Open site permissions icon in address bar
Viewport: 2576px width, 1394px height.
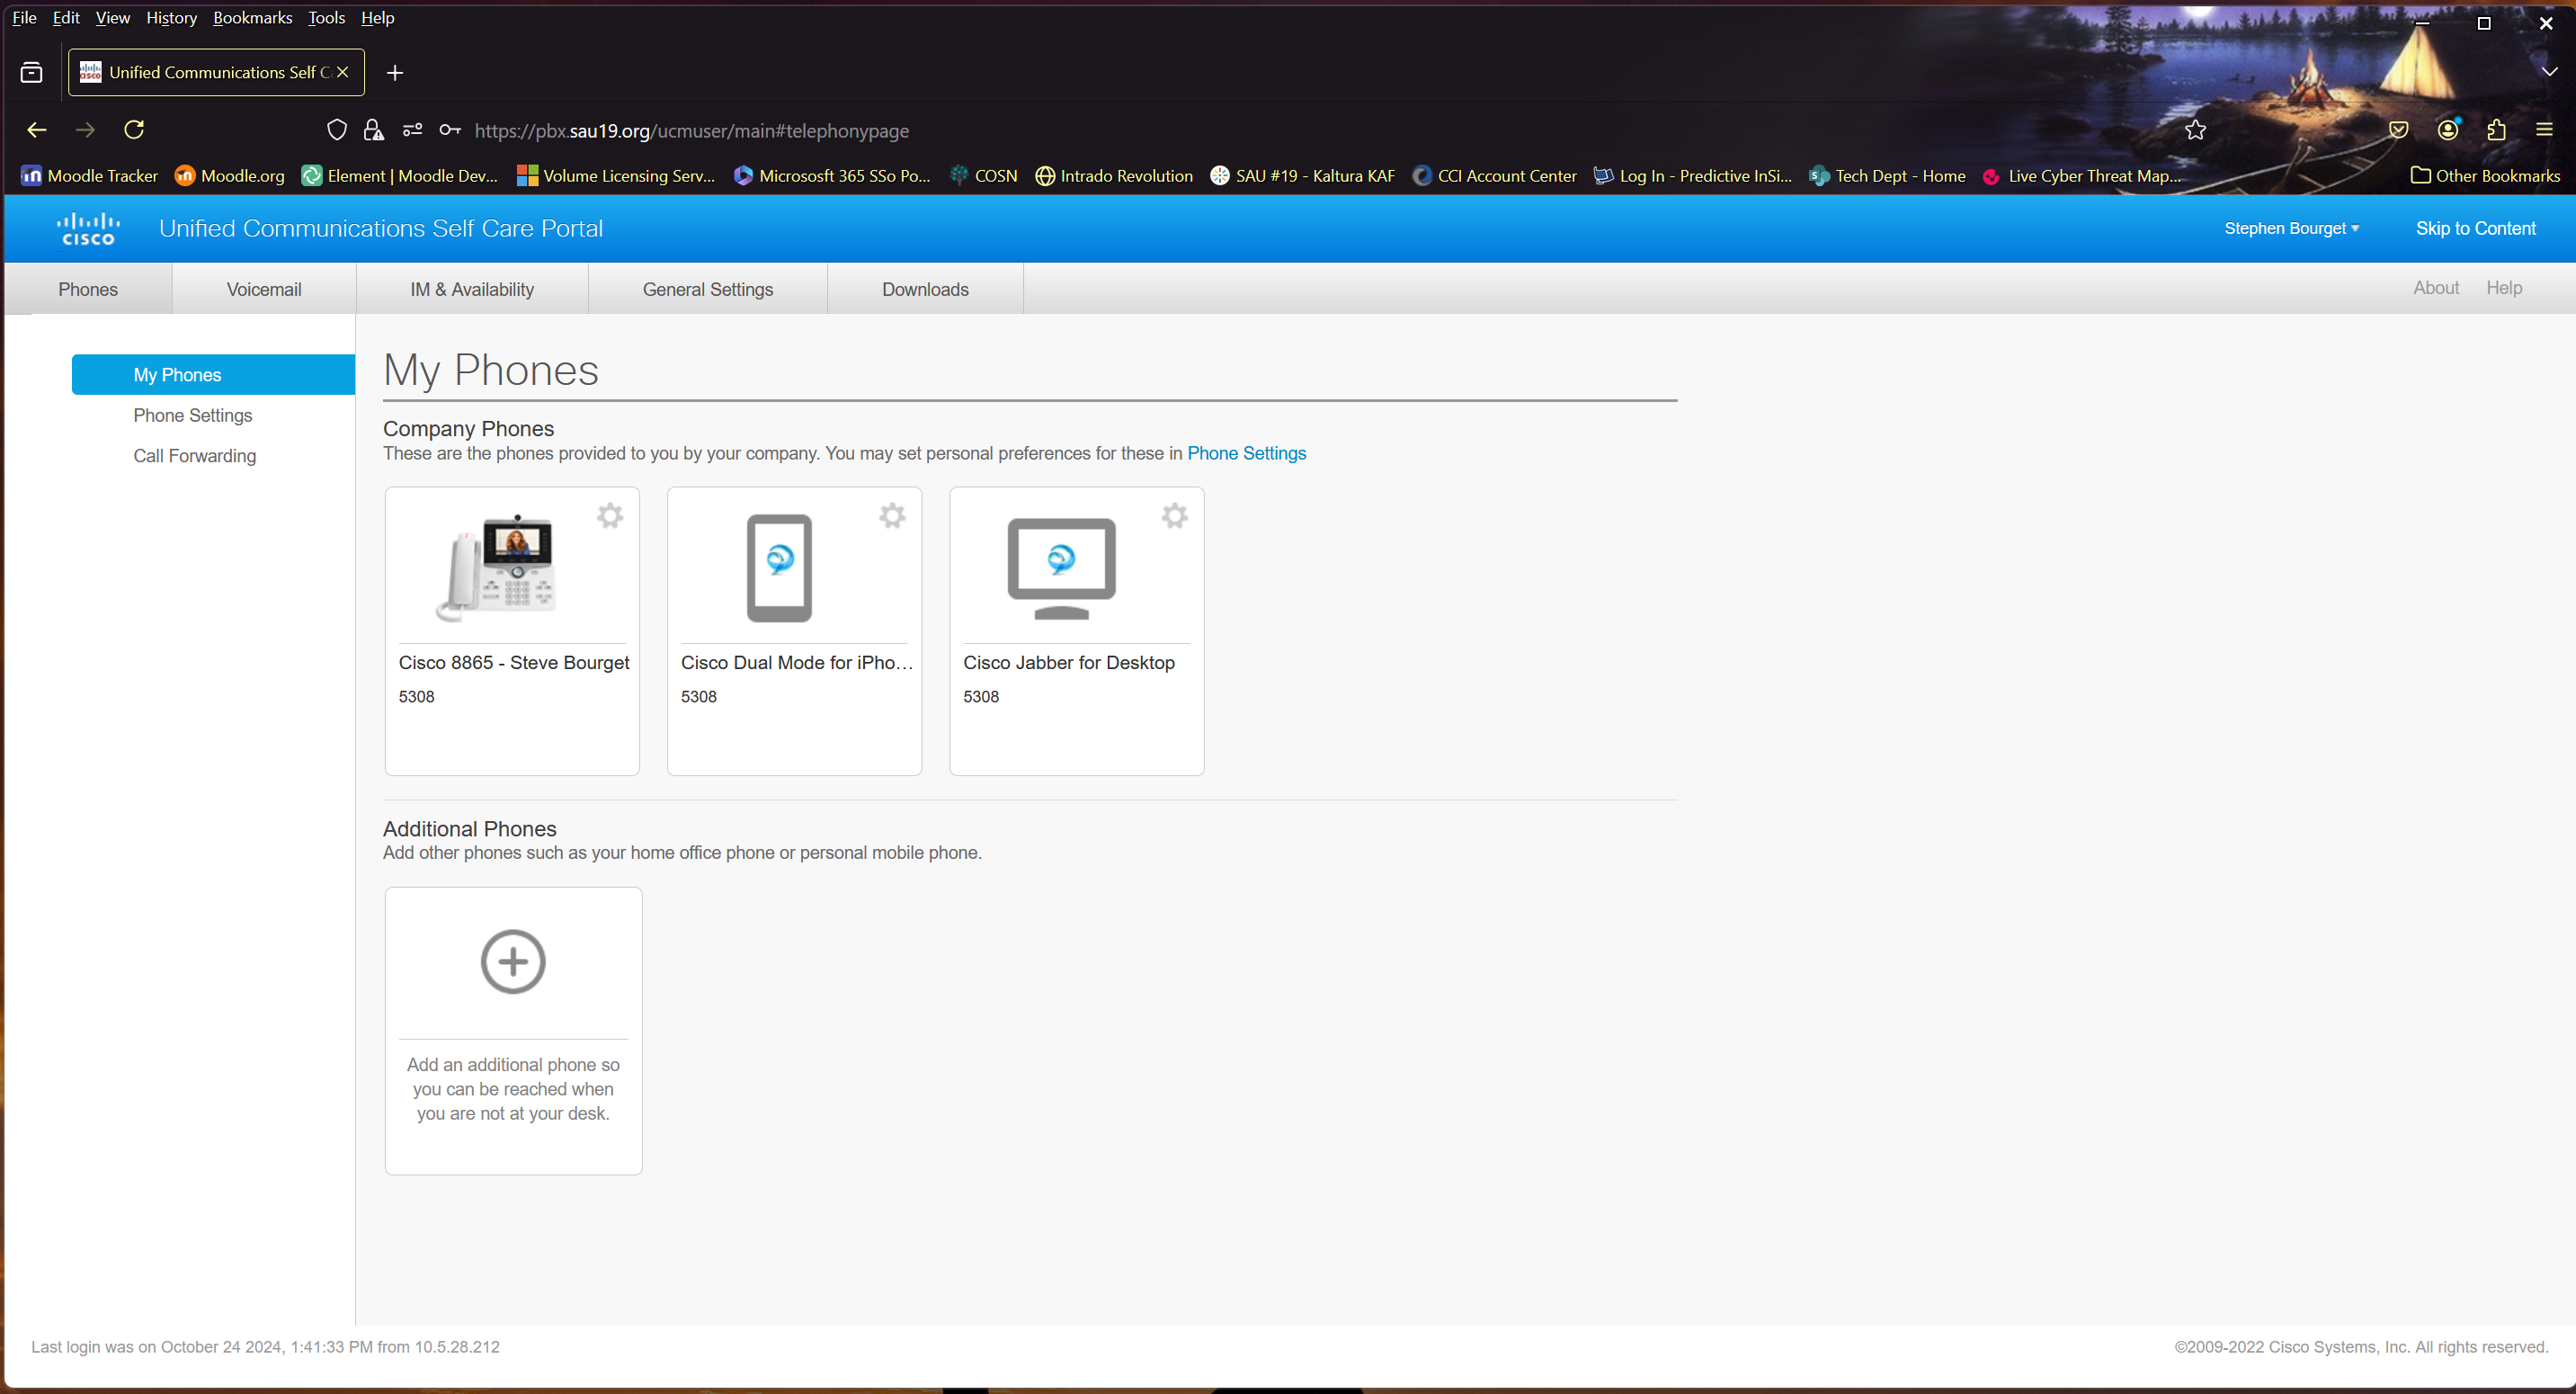pyautogui.click(x=412, y=130)
